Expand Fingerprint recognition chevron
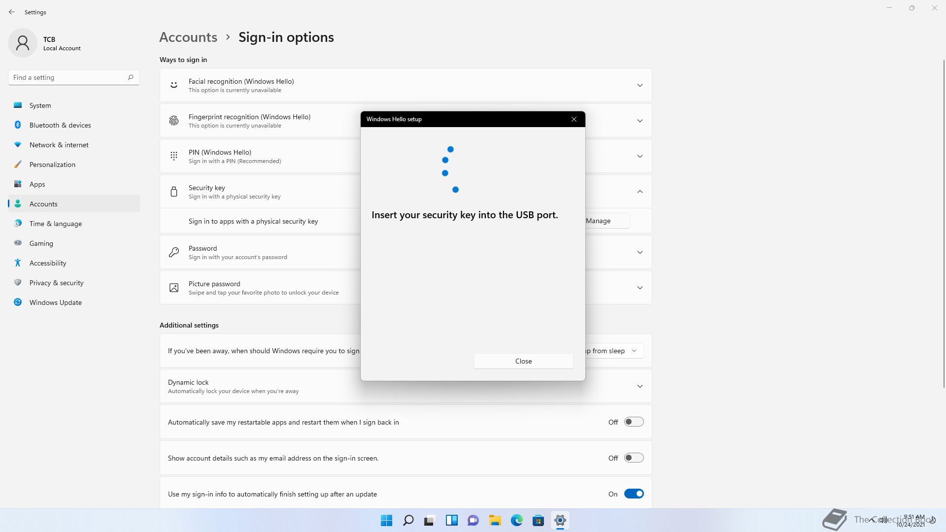Screen dimensions: 946x532 640,121
